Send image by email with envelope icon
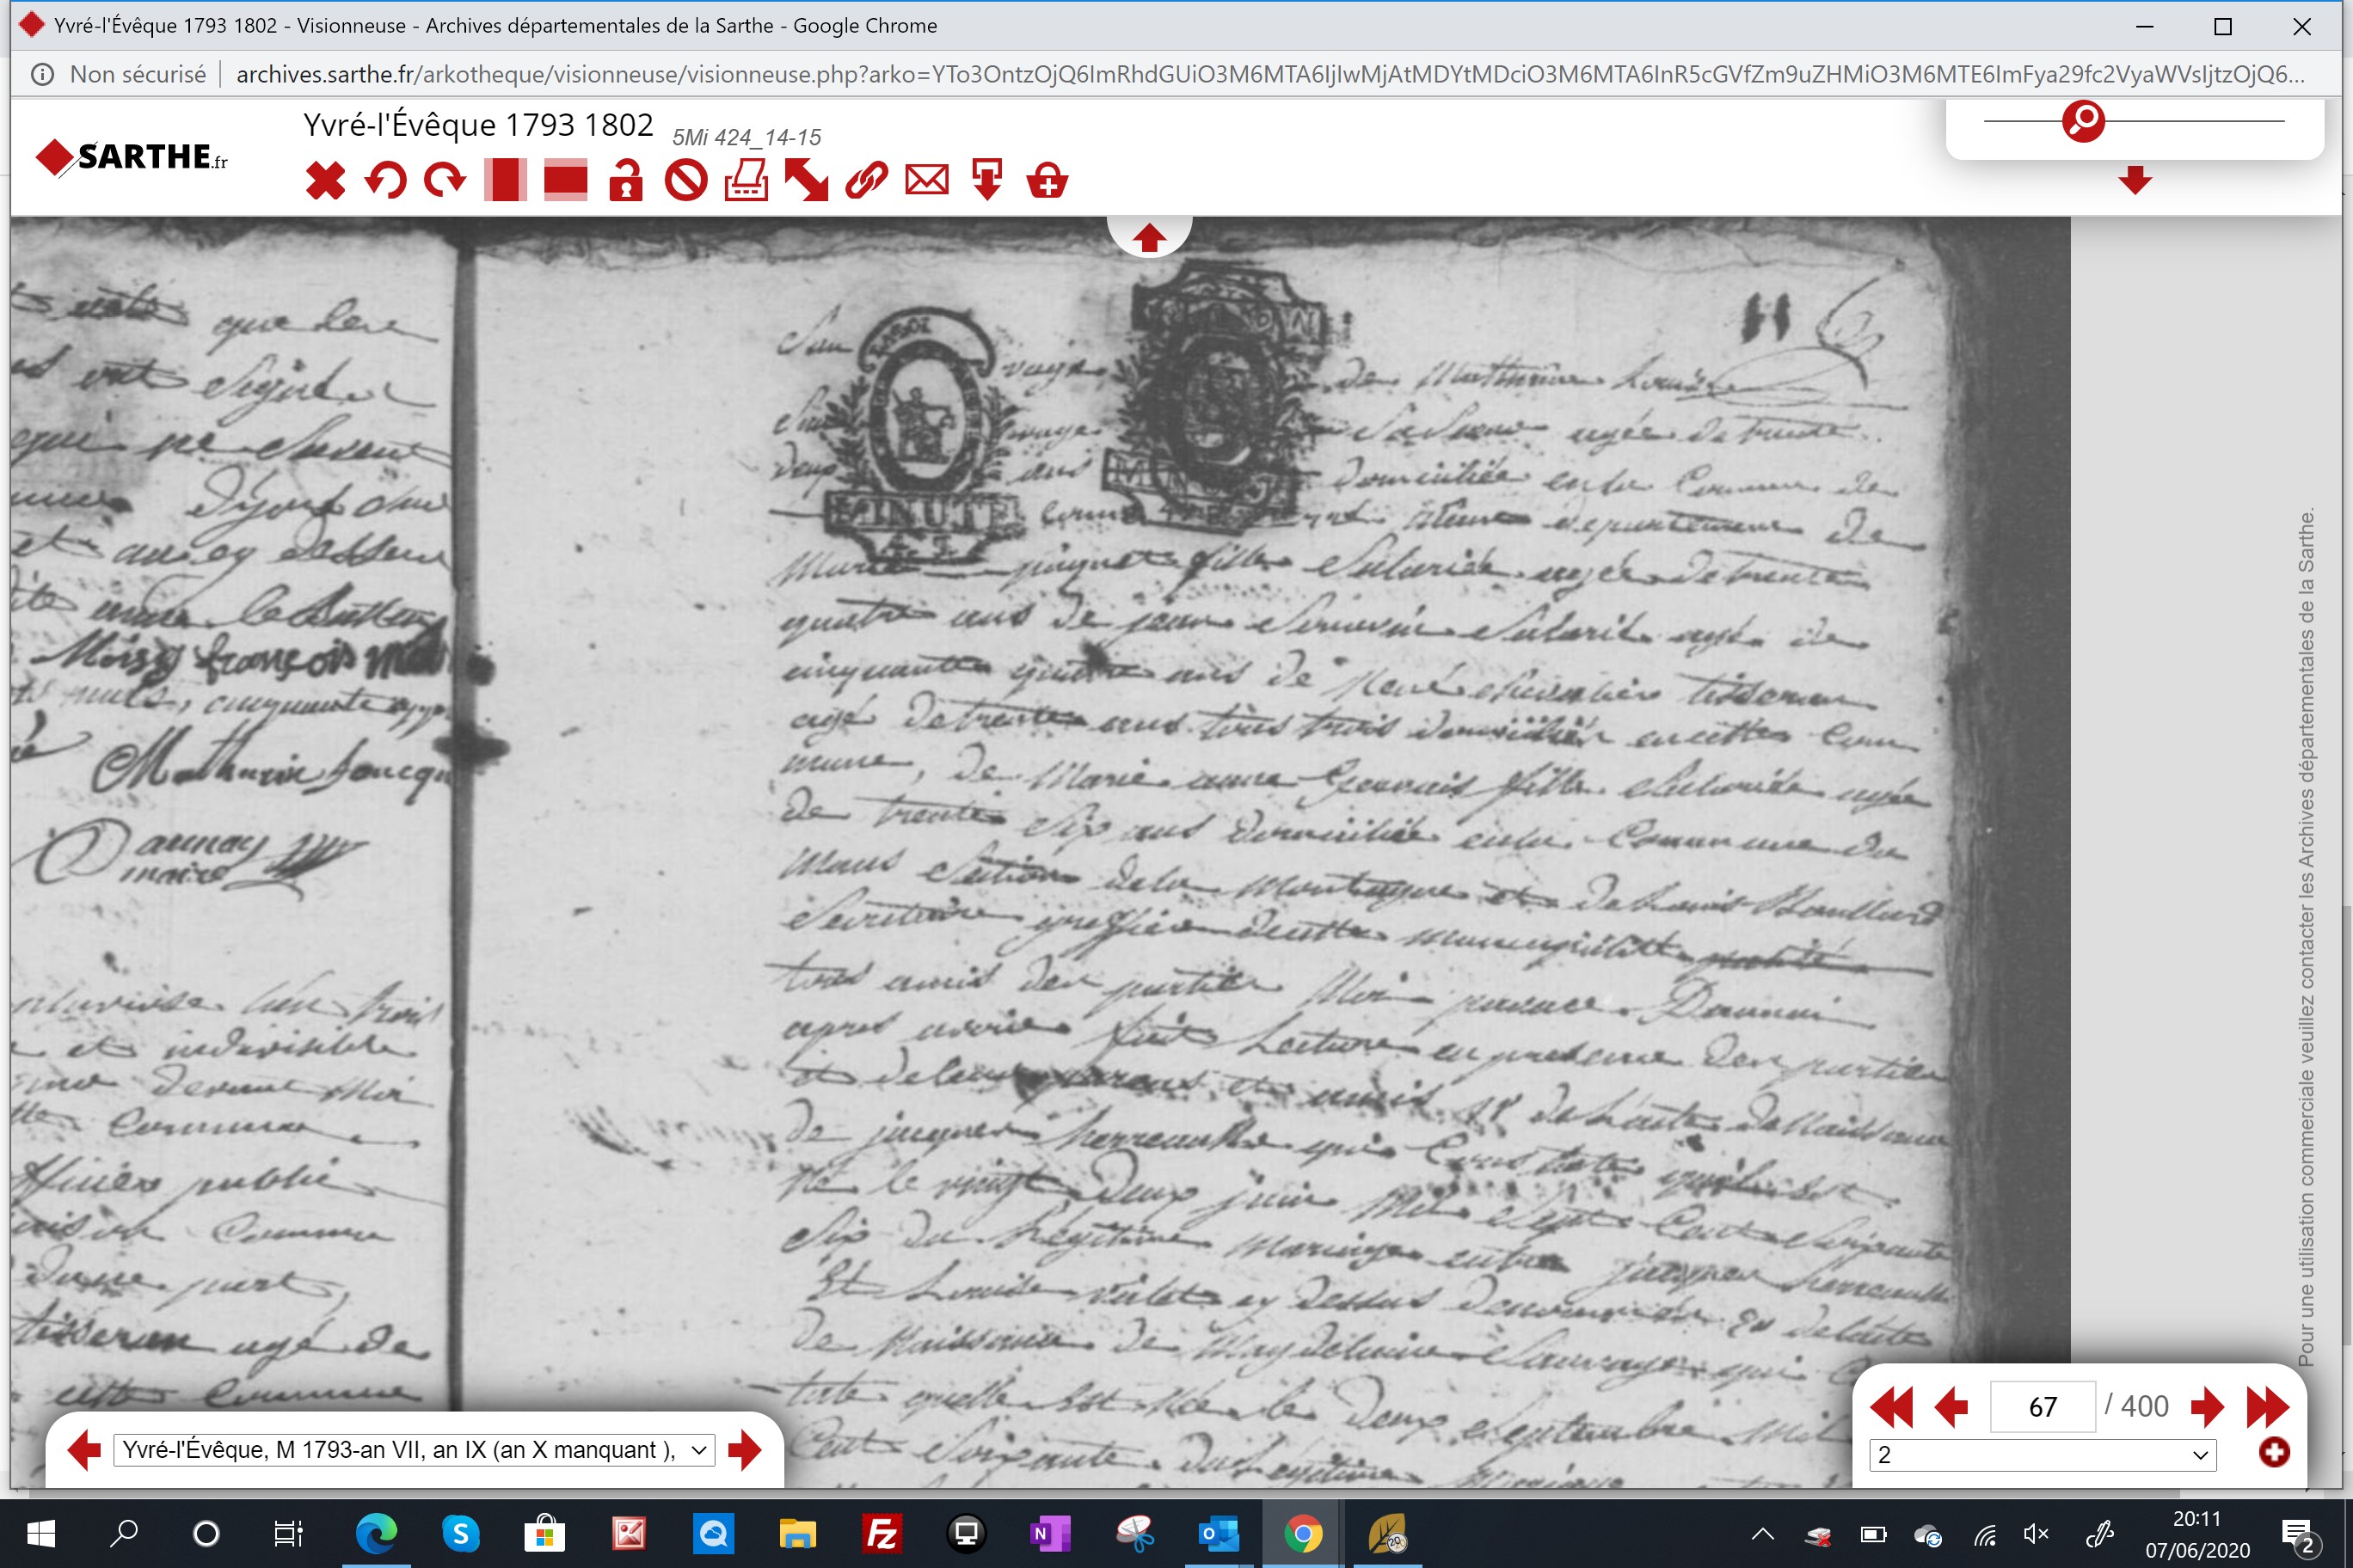Screen dimensions: 2353x1568 927,181
